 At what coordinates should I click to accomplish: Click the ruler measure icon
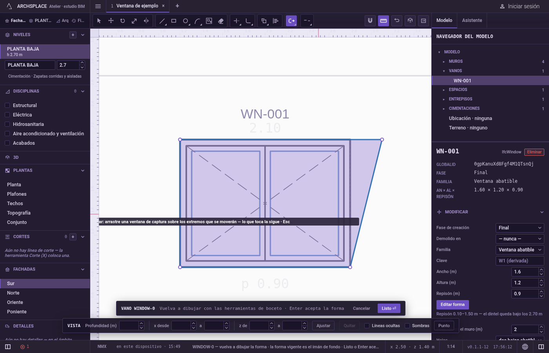click(384, 21)
